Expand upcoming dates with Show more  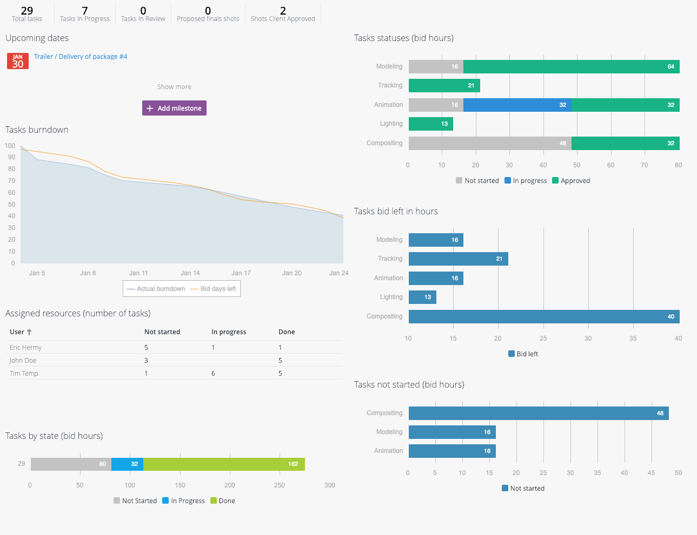click(174, 87)
